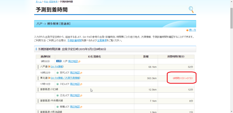Click the 52分 duration for 八戸道
This screenshot has height=113, width=233.
[x=190, y=67]
